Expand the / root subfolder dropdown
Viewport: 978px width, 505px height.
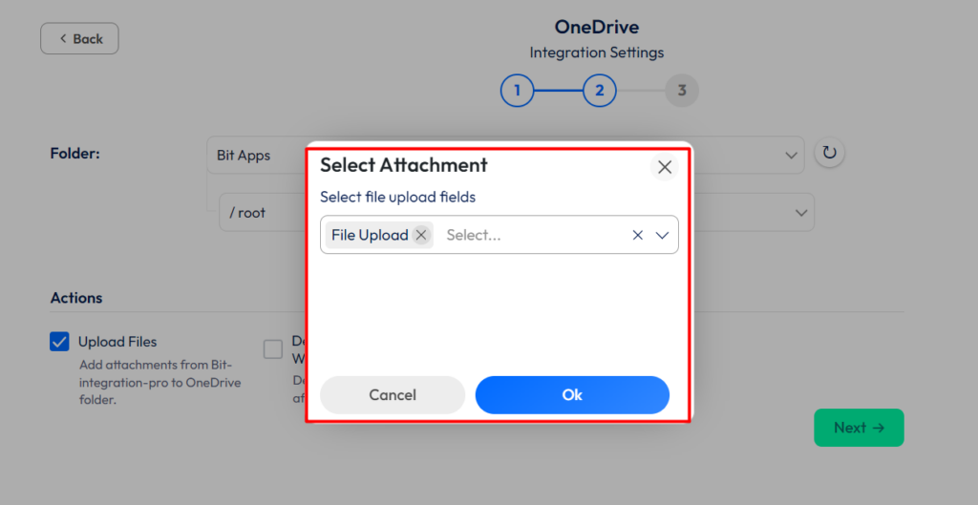tap(800, 213)
